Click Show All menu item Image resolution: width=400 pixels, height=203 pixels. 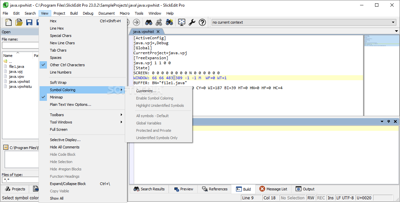(x=83, y=198)
